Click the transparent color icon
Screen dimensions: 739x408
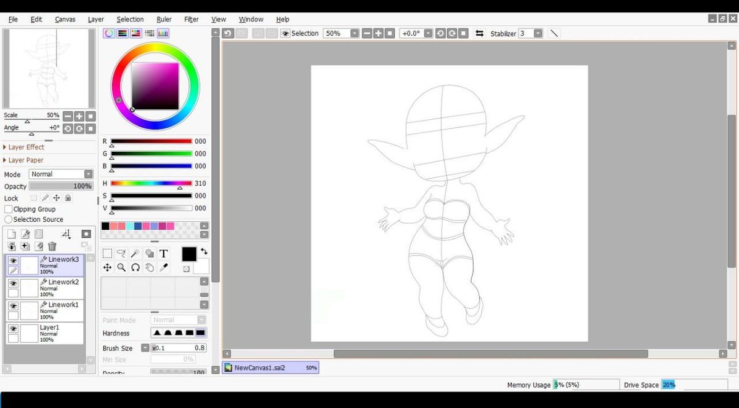coord(186,269)
